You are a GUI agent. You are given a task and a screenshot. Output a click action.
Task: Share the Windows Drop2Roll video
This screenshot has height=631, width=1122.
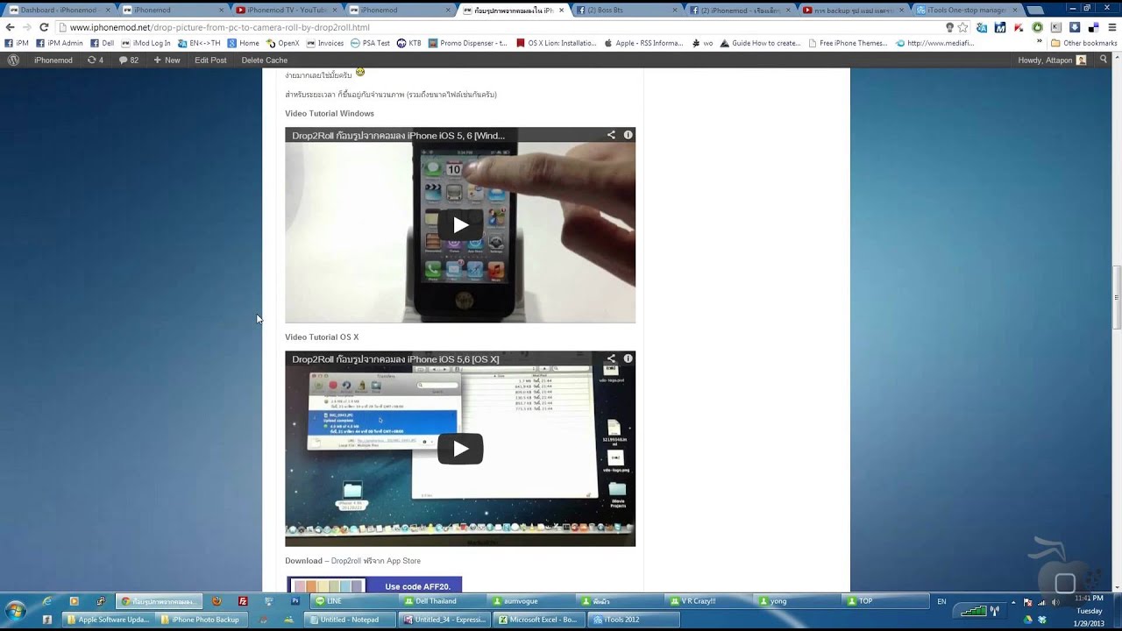(x=611, y=135)
